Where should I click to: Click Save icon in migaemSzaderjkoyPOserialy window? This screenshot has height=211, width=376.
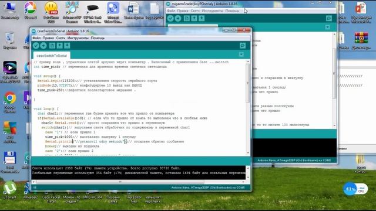tap(202, 18)
